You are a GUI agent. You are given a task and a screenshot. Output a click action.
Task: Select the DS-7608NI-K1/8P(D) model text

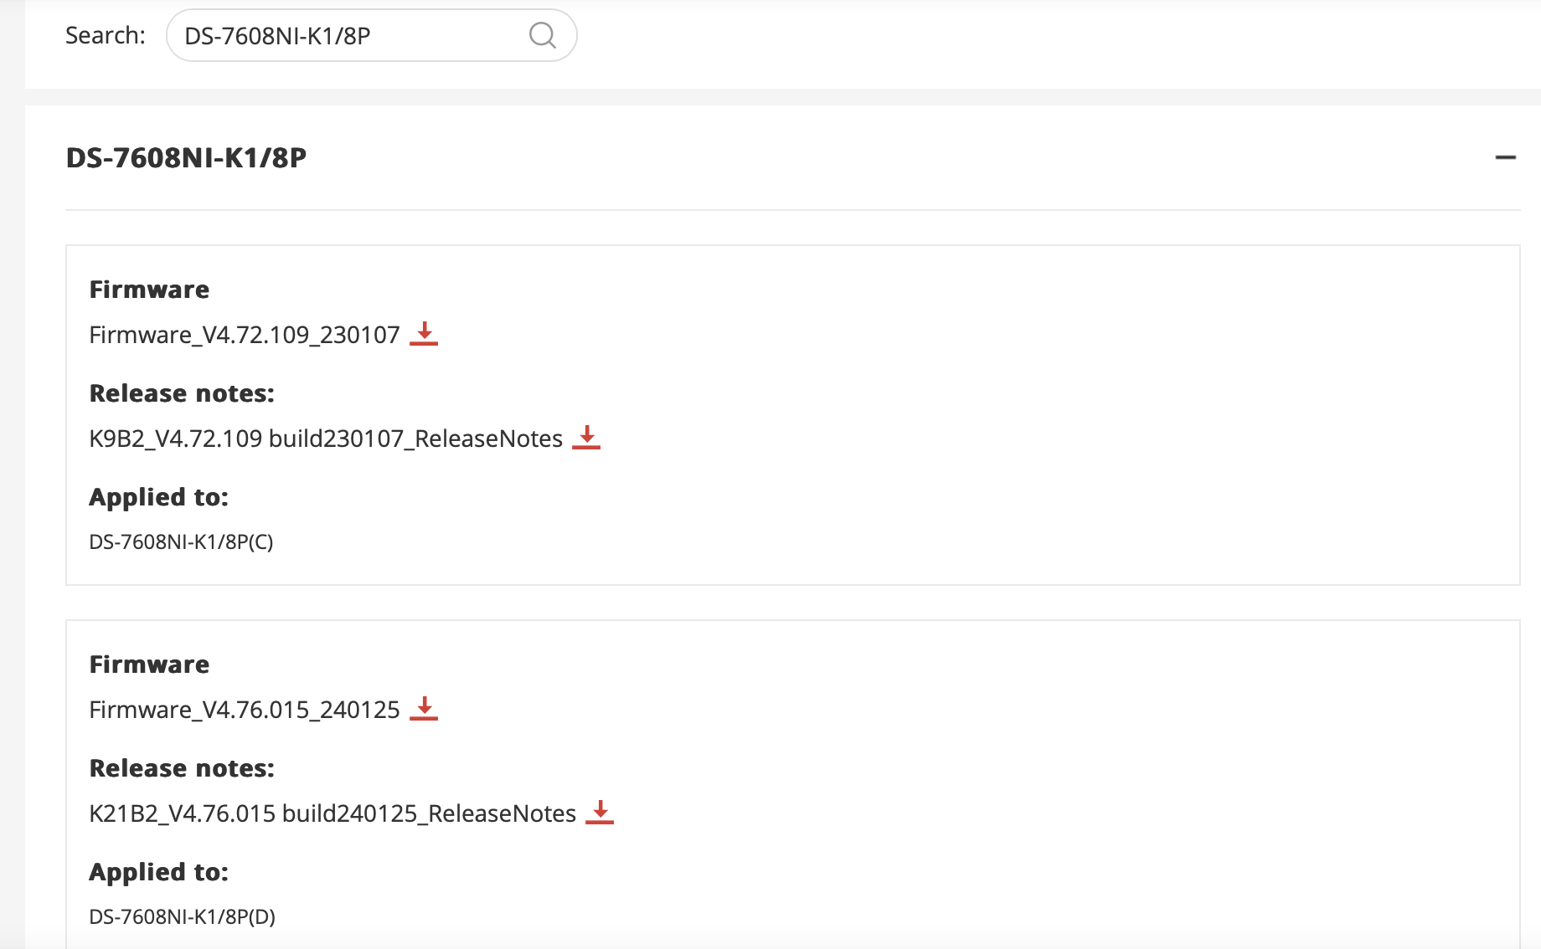pyautogui.click(x=182, y=917)
